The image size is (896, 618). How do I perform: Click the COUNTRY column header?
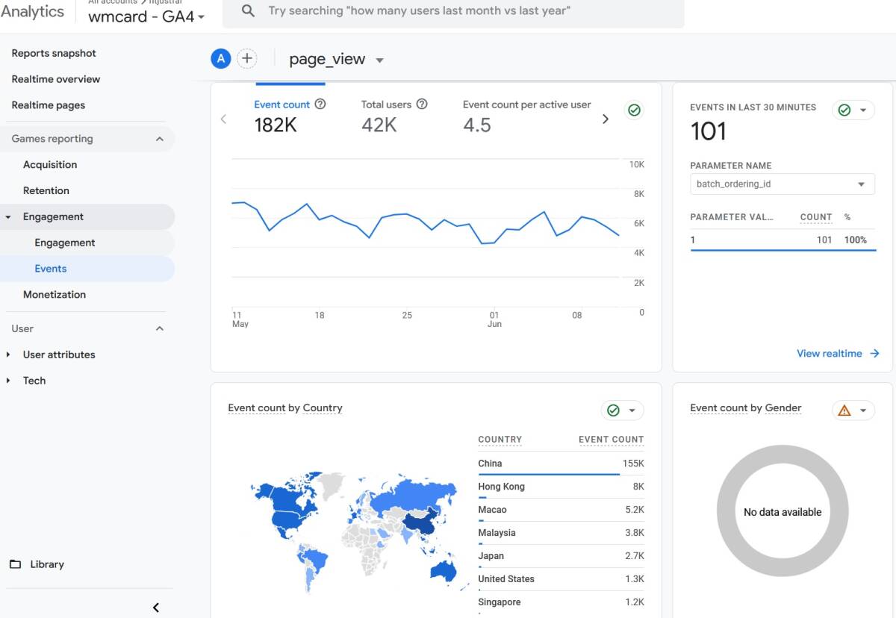click(500, 440)
